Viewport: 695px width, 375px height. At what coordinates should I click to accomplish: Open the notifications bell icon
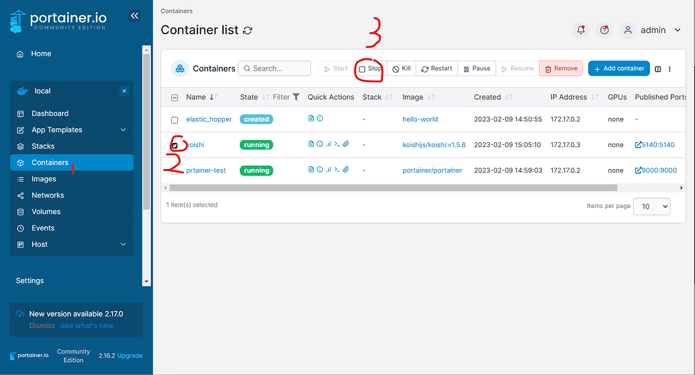[x=580, y=30]
